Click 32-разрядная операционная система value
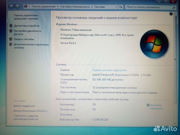Image resolution: width=180 pixels, height=135 pixels. pos(114,88)
